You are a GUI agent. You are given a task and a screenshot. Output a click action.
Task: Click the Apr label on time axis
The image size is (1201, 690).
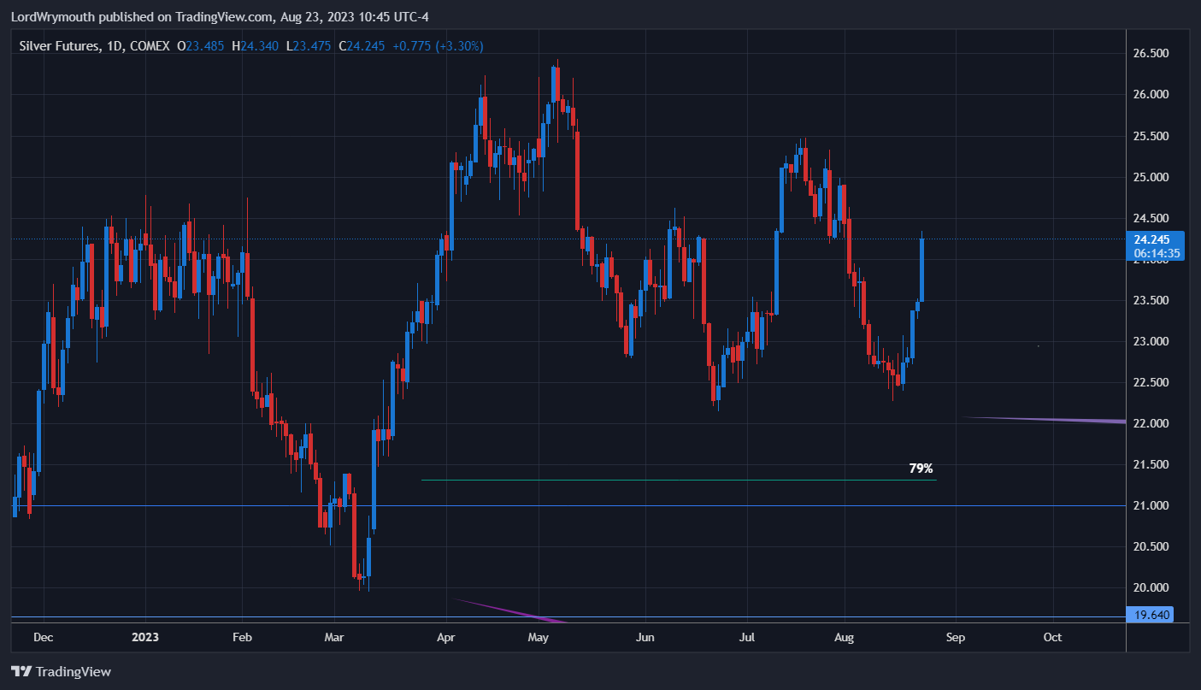(446, 637)
